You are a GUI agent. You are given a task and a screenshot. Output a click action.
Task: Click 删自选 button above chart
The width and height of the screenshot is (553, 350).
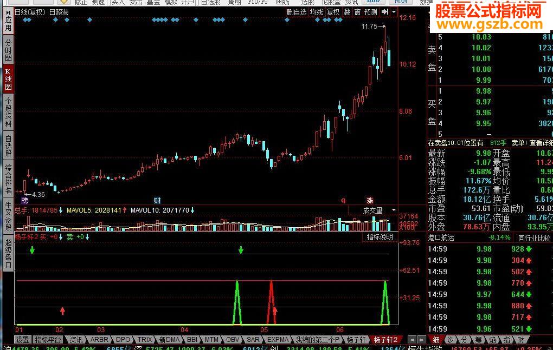[297, 12]
